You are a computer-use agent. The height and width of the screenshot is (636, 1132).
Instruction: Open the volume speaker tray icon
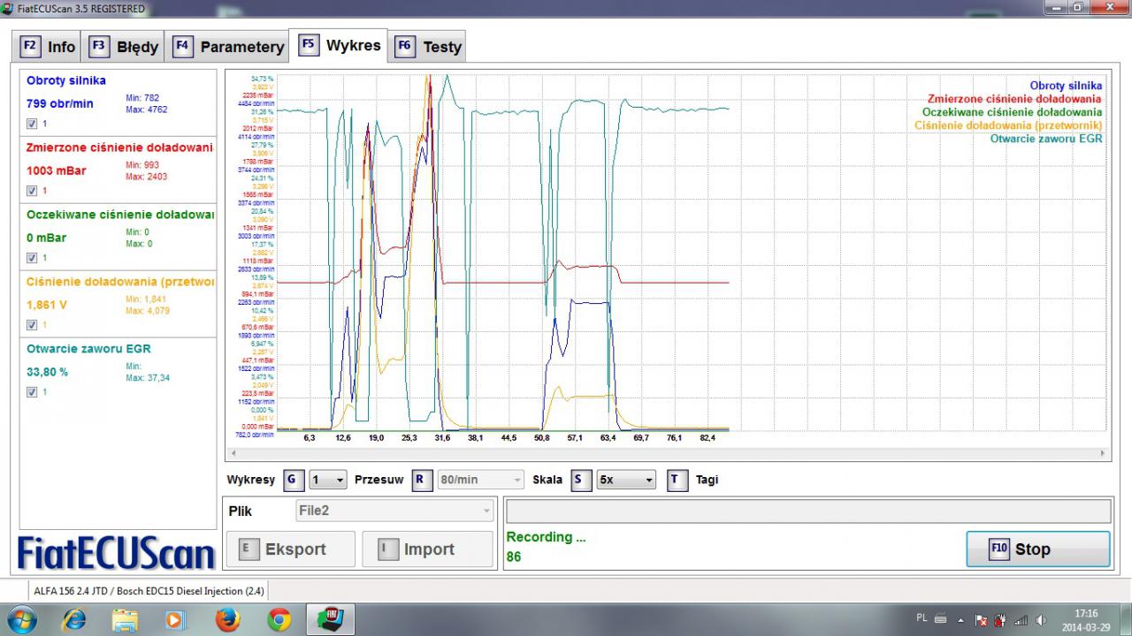(1040, 619)
